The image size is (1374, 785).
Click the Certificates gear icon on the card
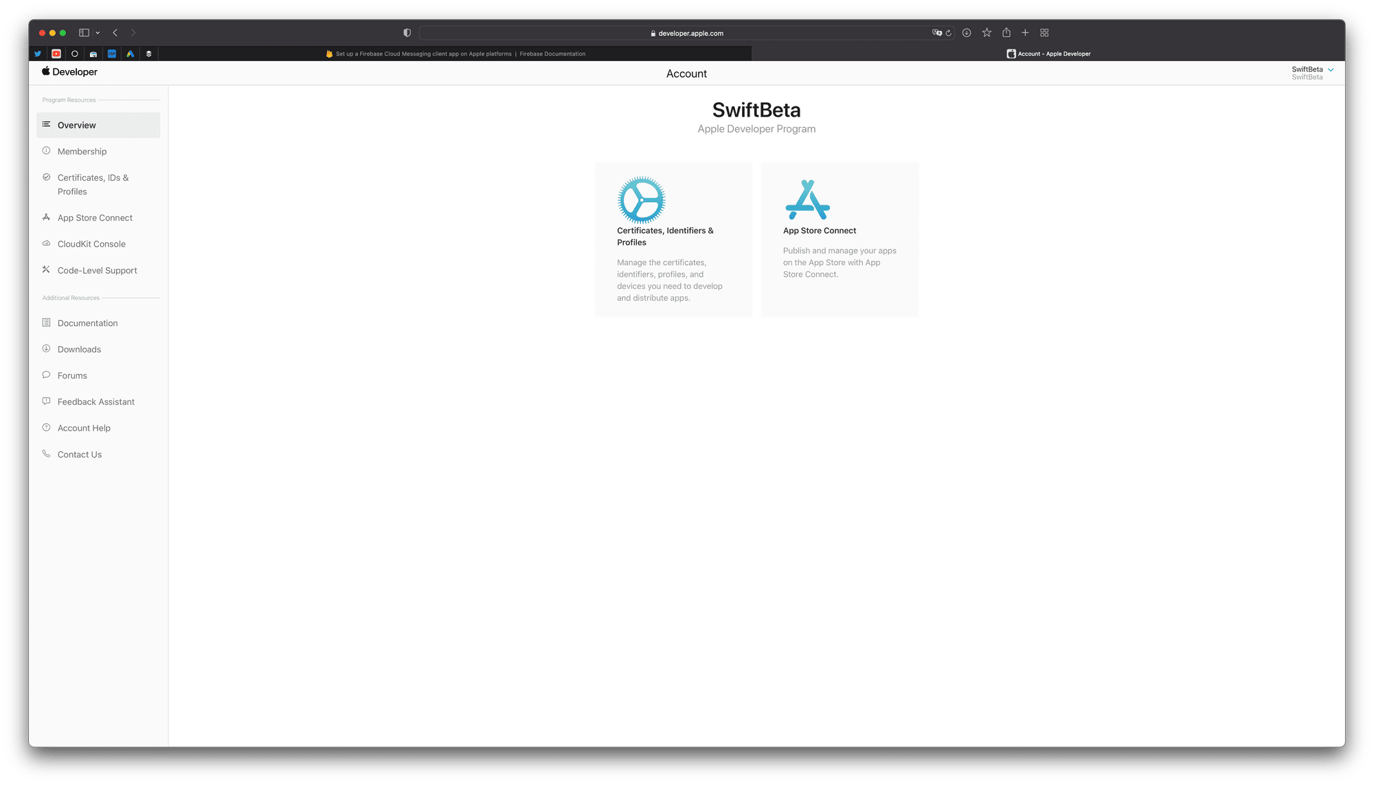[641, 200]
